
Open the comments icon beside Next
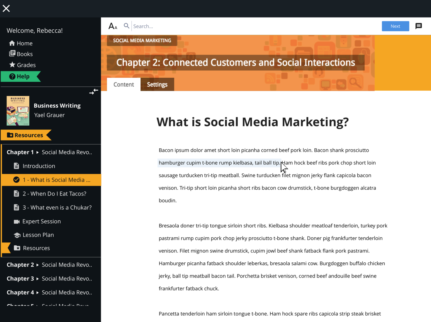click(x=419, y=26)
